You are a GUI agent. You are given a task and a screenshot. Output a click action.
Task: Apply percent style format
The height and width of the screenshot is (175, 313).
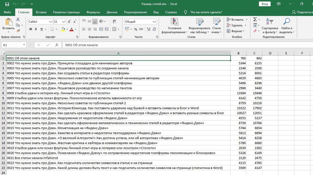136,29
